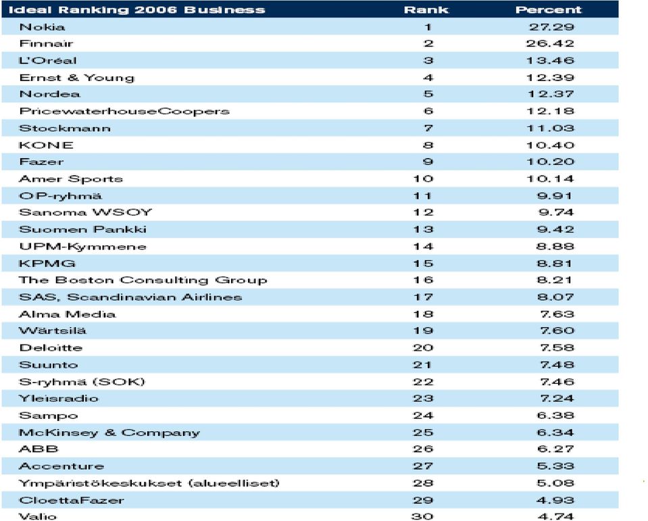Click the Suomen Pankki entry

coord(82,229)
